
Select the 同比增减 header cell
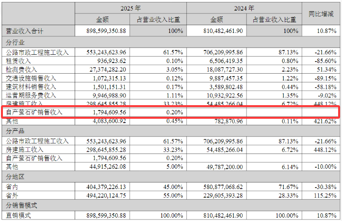coord(321,14)
